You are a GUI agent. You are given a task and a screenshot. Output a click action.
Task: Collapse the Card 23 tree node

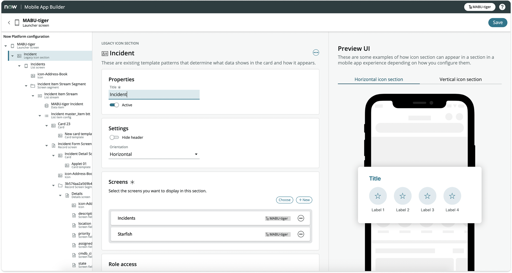(46, 126)
